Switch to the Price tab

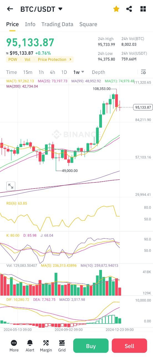(12, 24)
